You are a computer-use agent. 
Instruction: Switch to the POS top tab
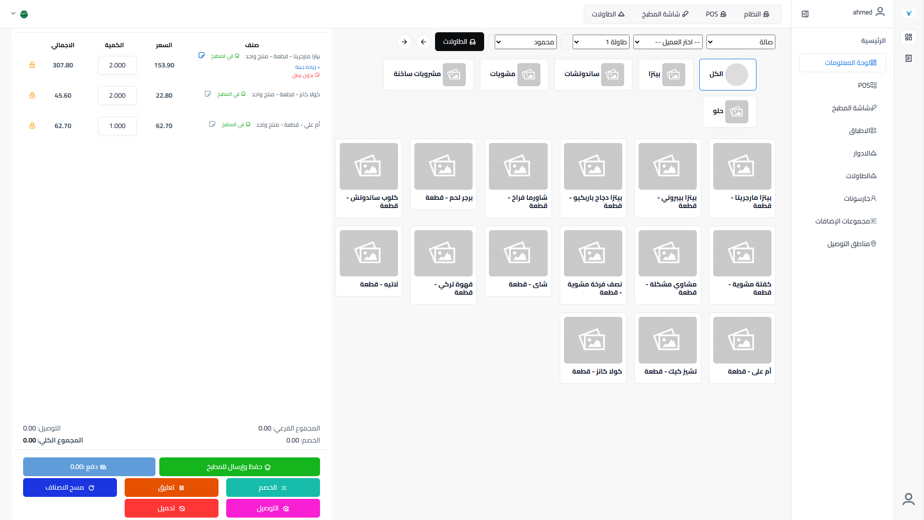pyautogui.click(x=716, y=14)
